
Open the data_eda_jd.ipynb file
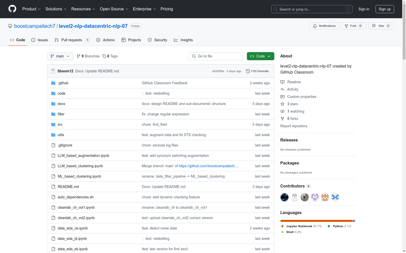click(72, 239)
